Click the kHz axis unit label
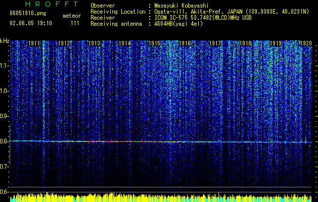The height and width of the screenshot is (202, 318). (x=5, y=41)
